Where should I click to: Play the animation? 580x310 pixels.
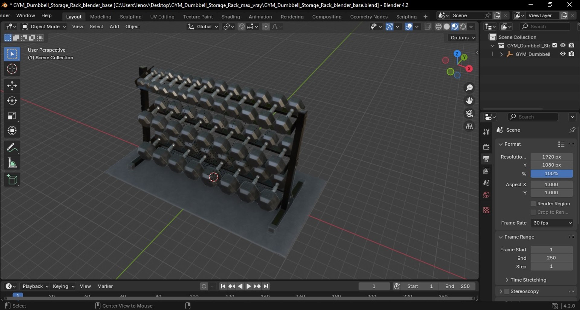tap(249, 286)
